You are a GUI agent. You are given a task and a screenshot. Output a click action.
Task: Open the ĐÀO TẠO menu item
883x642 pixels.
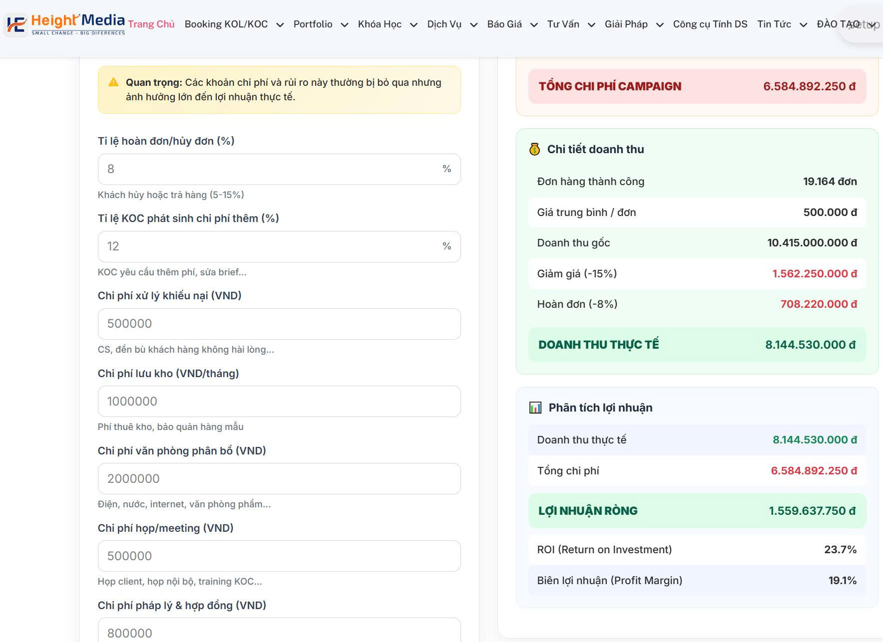pos(838,24)
